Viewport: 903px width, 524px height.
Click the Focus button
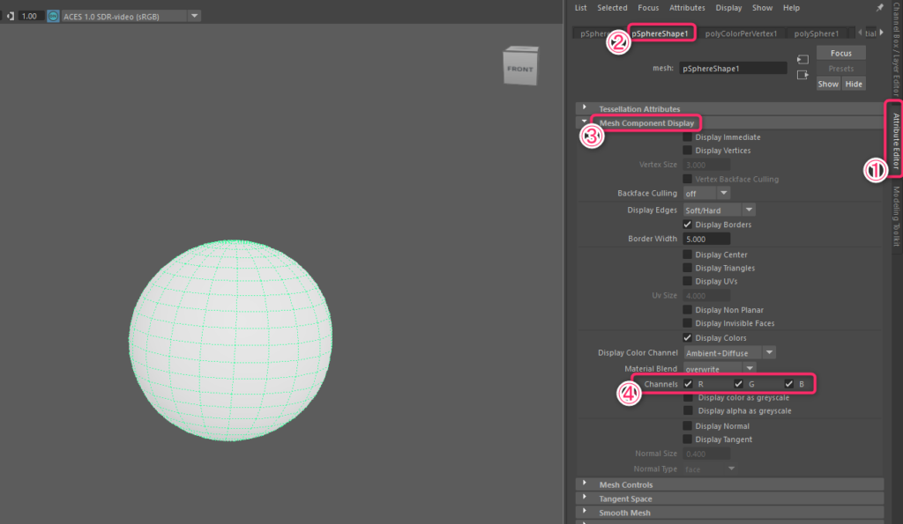pyautogui.click(x=840, y=53)
